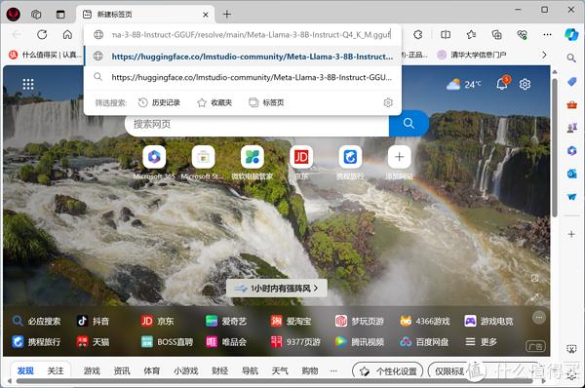Open the 清华大学信息门户 bookmark
This screenshot has width=585, height=388.
pos(472,55)
